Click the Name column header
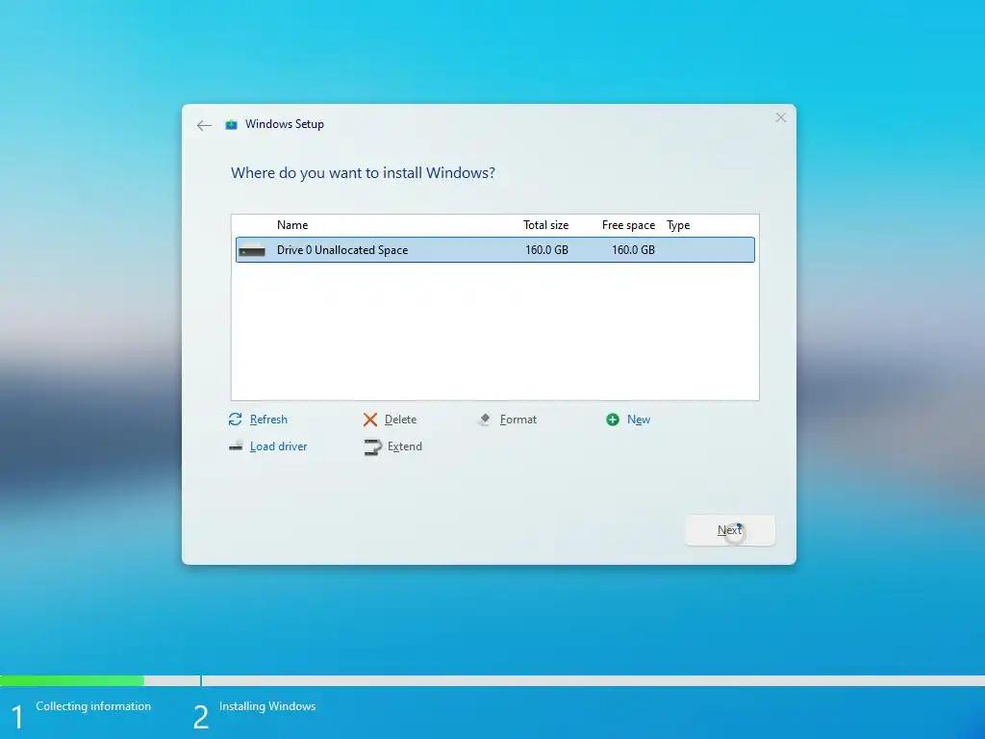 coord(292,225)
